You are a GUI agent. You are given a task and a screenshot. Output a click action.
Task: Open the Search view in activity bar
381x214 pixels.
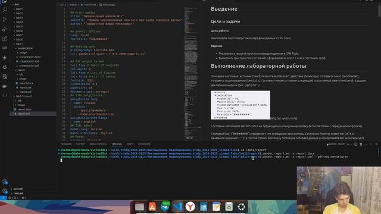5,10
